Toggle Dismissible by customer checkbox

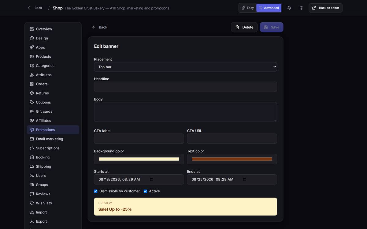(x=96, y=191)
